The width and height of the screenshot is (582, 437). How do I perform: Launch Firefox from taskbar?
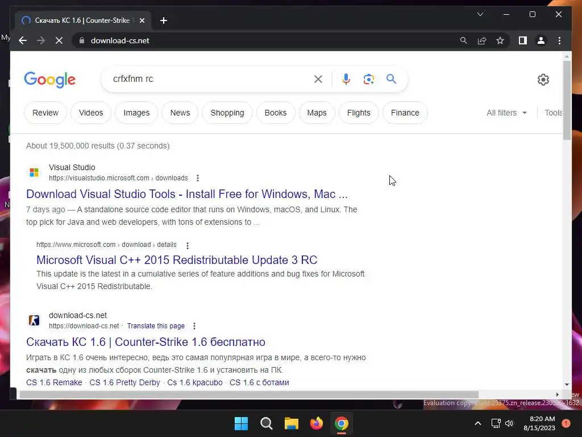[x=316, y=423]
